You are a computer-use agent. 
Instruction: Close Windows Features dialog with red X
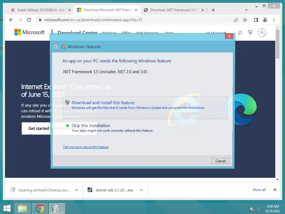pyautogui.click(x=229, y=36)
